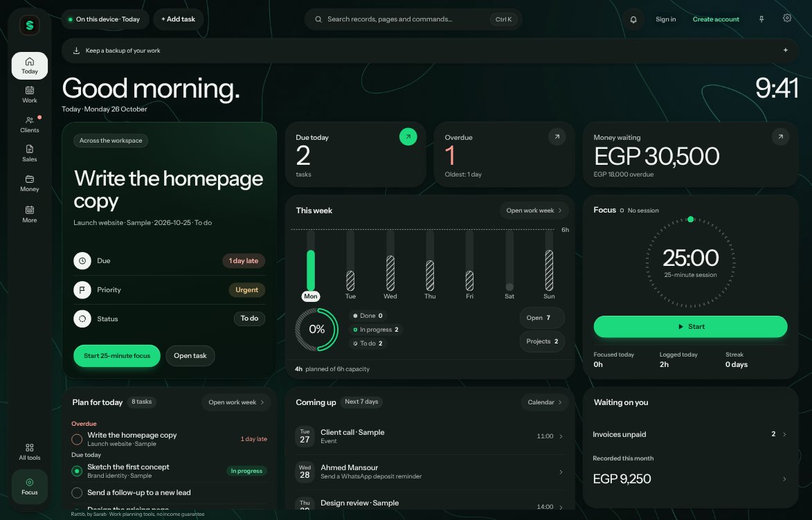Click the Ctrl K shortcut badge

pos(503,19)
